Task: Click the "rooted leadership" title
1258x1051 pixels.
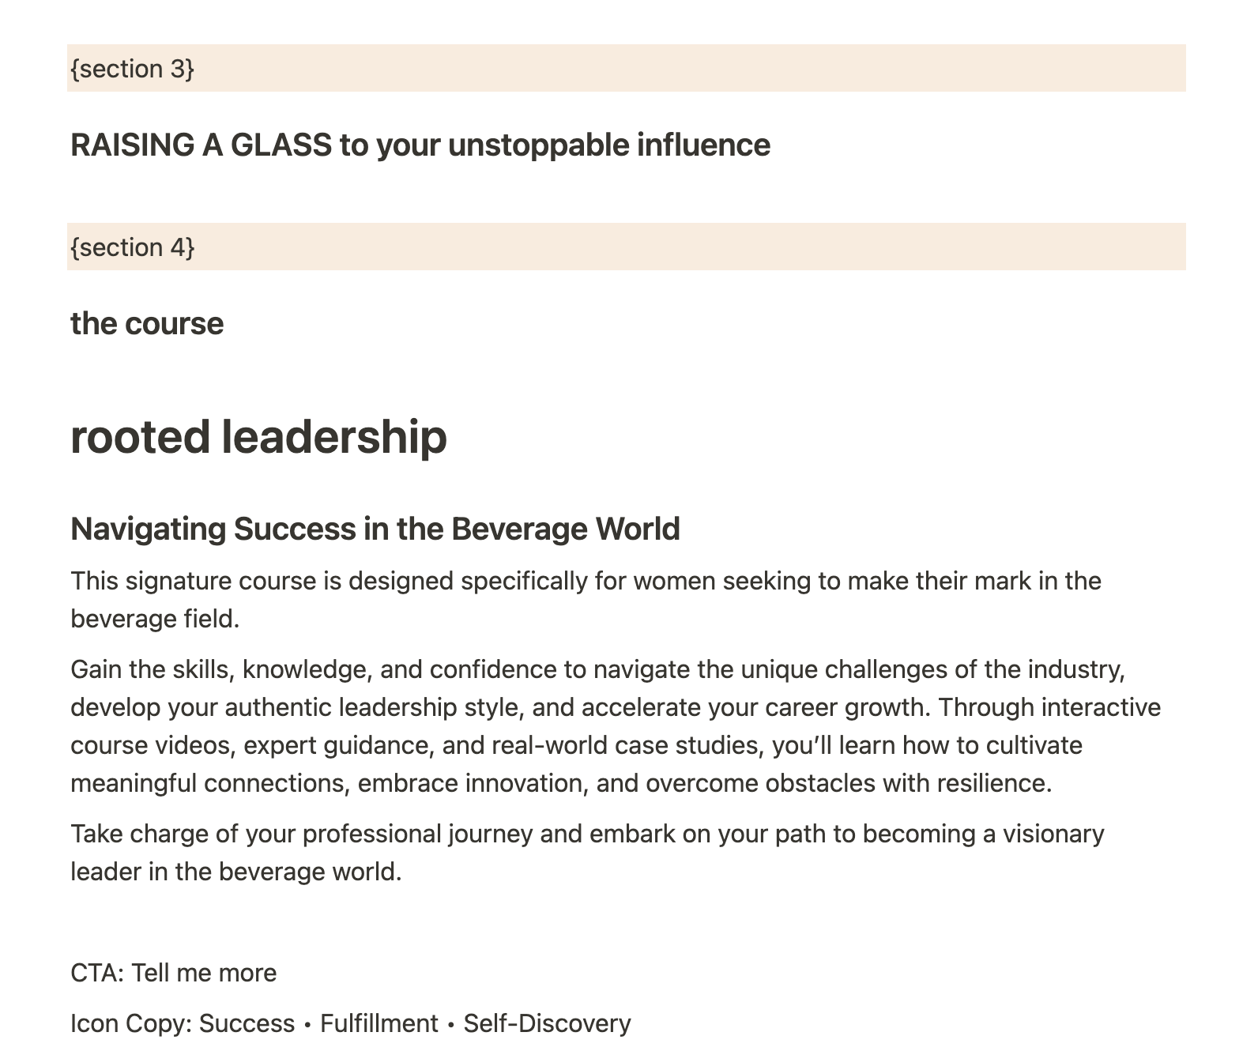Action: tap(258, 437)
